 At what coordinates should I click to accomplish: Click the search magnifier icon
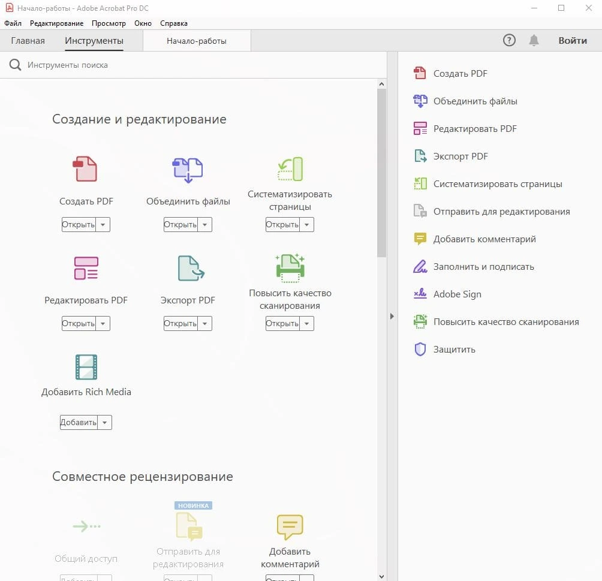click(x=15, y=65)
